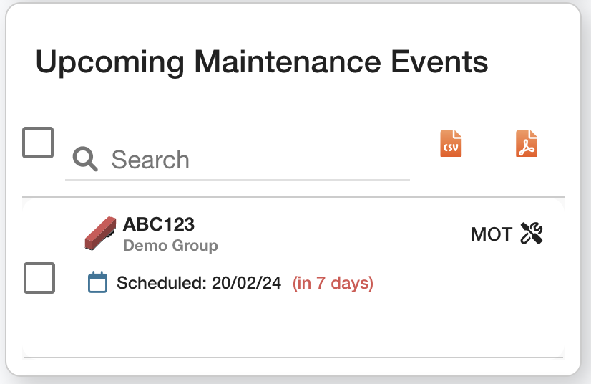The height and width of the screenshot is (384, 591).
Task: Export events as PDF document
Action: [x=527, y=143]
